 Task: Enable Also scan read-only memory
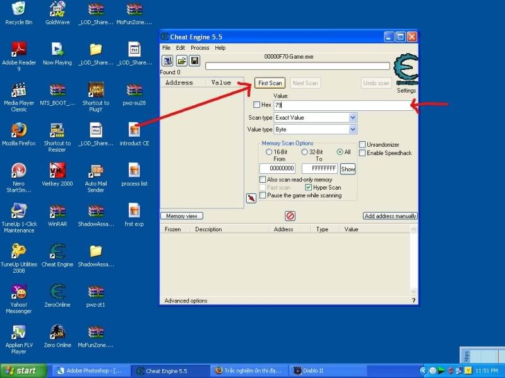(263, 180)
